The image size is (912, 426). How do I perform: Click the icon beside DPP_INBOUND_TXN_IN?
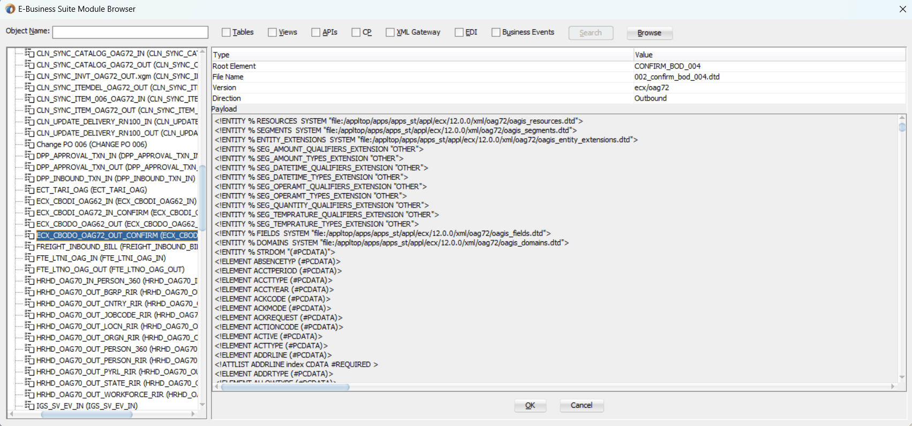[30, 178]
